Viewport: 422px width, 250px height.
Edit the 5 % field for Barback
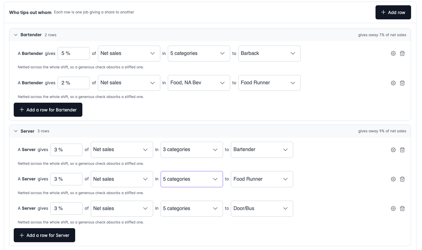click(74, 53)
